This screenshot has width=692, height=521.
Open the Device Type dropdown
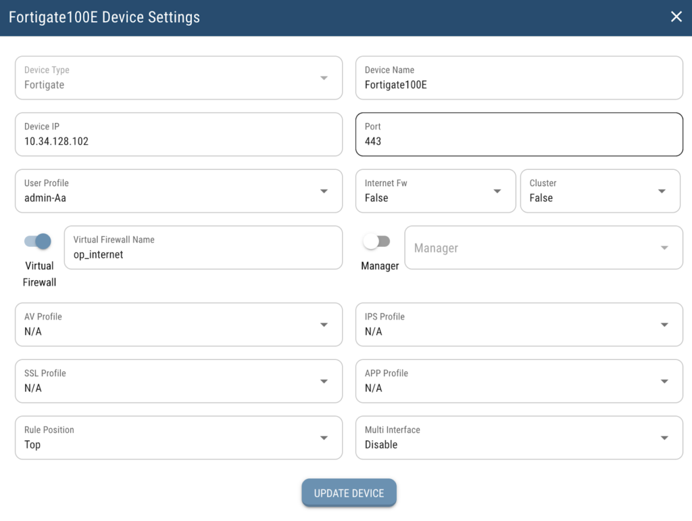pyautogui.click(x=178, y=78)
